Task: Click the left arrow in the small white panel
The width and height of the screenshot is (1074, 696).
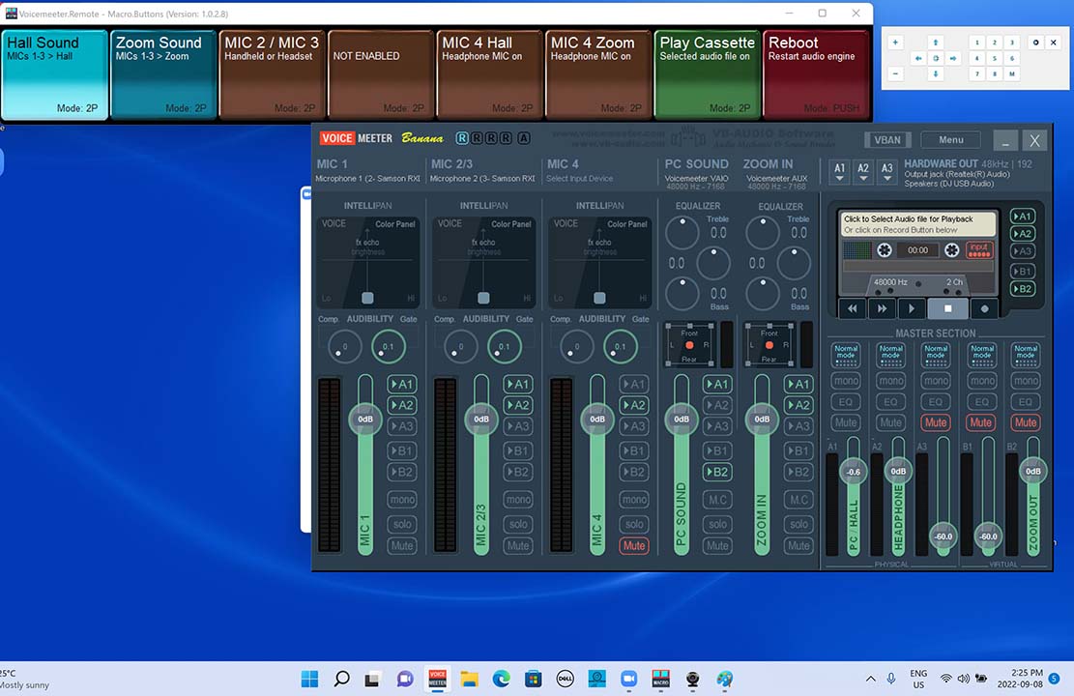Action: [x=919, y=58]
